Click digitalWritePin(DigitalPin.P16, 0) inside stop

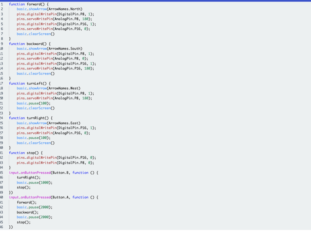[60, 158]
